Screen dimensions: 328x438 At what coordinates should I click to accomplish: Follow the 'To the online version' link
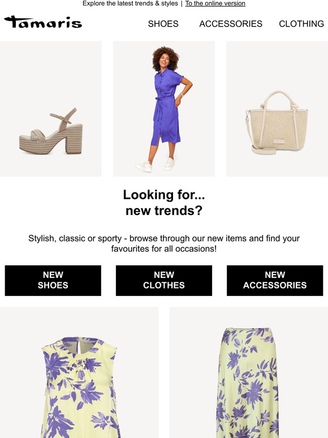(x=215, y=3)
